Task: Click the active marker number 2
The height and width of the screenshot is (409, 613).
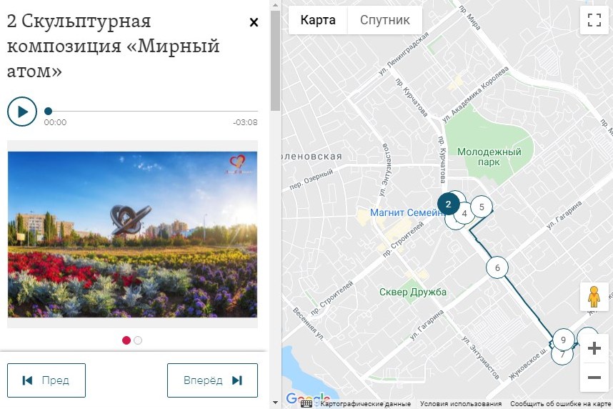Action: tap(448, 204)
